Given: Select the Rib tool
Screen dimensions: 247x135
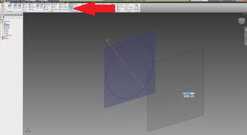Looking at the screenshot, I should (x=24, y=9).
